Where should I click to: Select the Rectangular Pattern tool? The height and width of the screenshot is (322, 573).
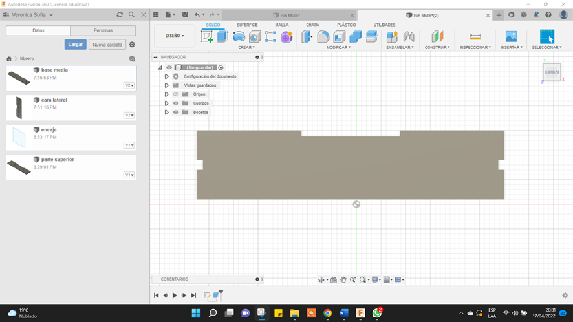pos(270,37)
